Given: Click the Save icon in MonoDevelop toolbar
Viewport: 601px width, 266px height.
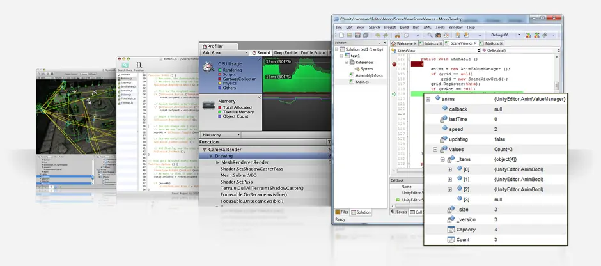Looking at the screenshot, I should (357, 35).
